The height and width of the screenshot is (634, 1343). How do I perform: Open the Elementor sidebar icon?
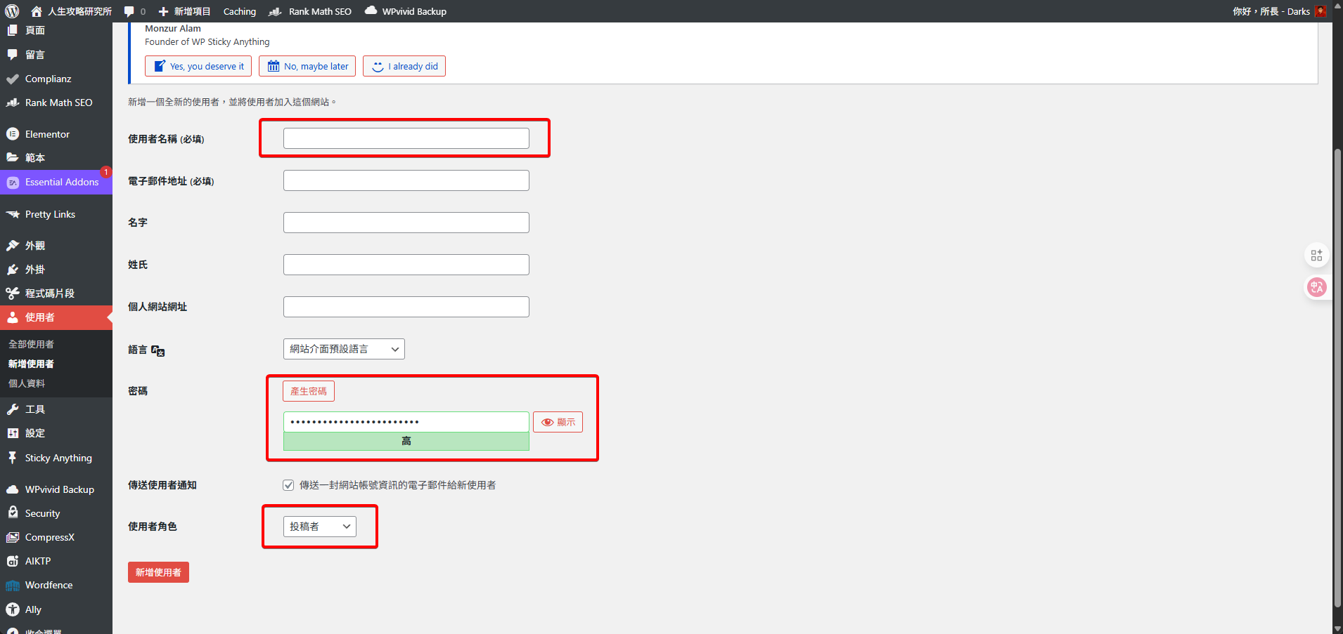click(13, 134)
